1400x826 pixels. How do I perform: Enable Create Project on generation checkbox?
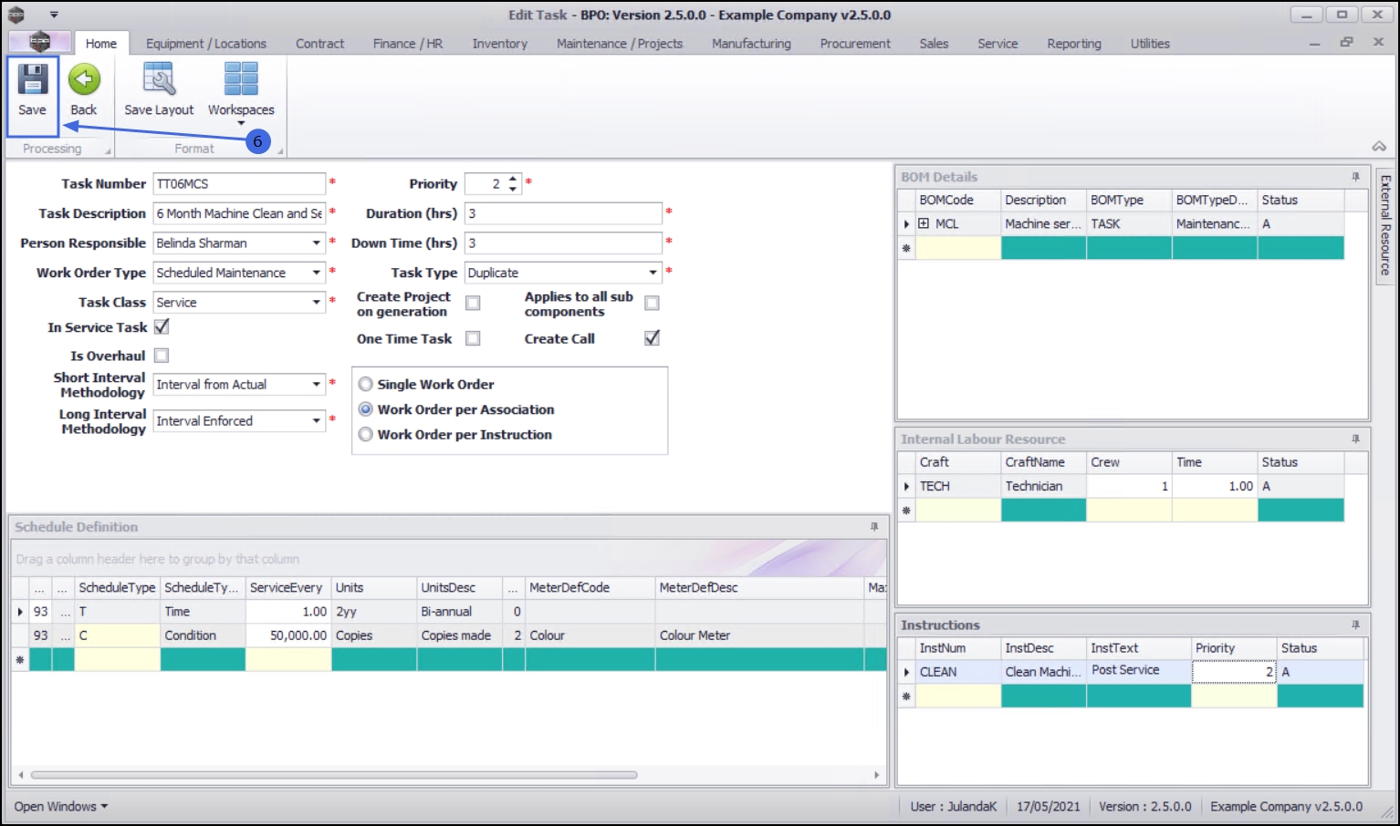pyautogui.click(x=473, y=303)
